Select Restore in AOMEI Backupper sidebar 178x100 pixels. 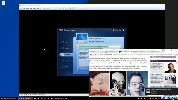(x=66, y=54)
